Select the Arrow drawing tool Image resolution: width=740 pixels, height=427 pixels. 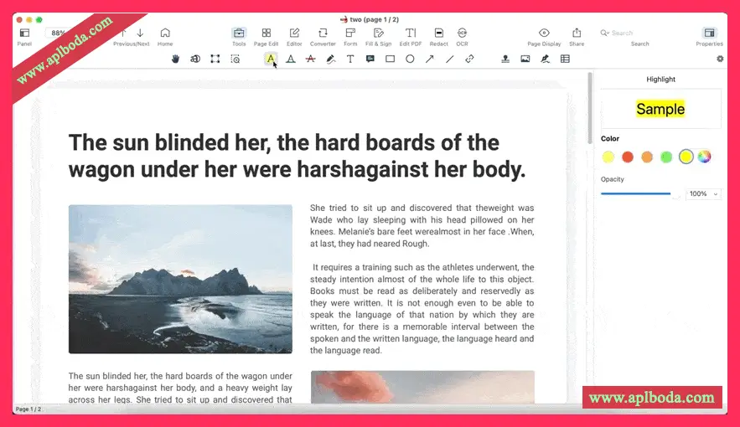[x=430, y=59]
